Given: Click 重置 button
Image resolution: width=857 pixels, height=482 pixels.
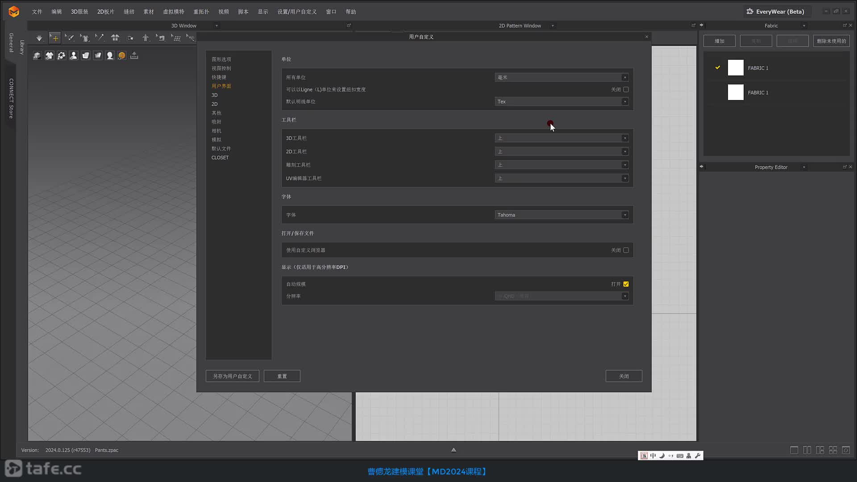Looking at the screenshot, I should pos(282,376).
